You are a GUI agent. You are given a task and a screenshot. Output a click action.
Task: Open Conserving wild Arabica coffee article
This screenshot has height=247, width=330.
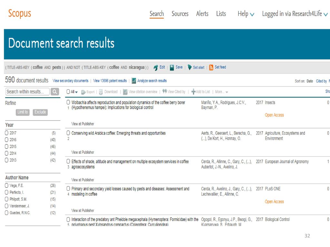(x=119, y=133)
